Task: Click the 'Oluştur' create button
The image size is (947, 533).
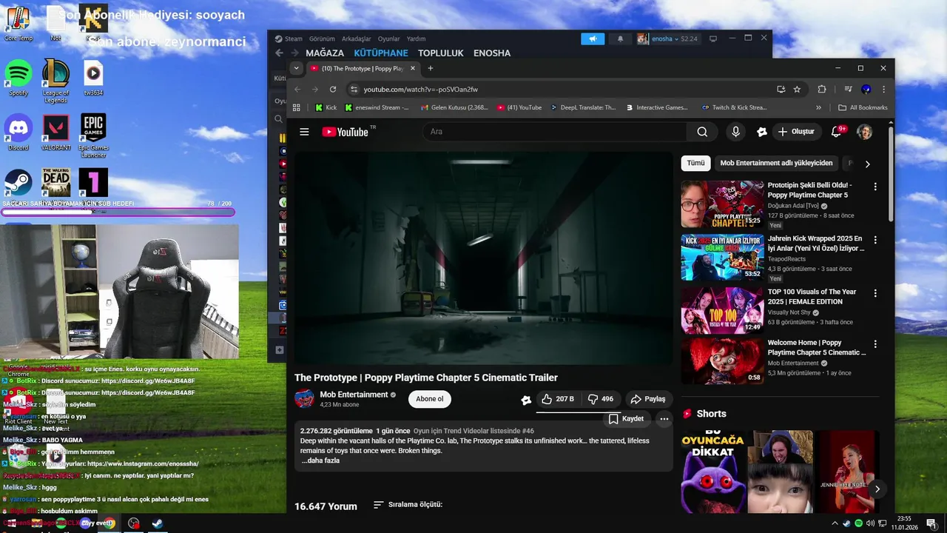Action: [795, 132]
